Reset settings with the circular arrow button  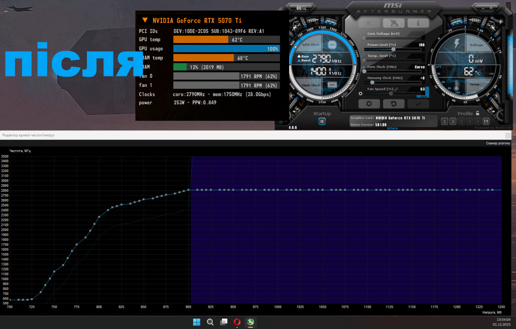tap(393, 104)
